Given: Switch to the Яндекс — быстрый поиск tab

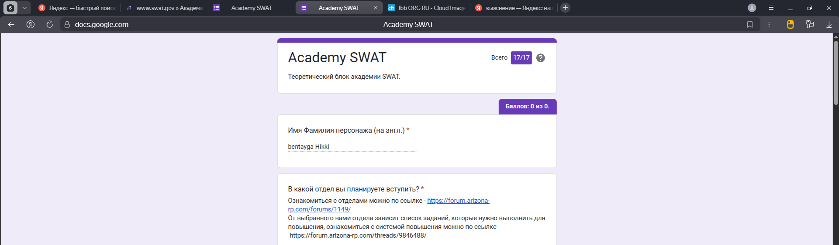Looking at the screenshot, I should pyautogui.click(x=76, y=8).
